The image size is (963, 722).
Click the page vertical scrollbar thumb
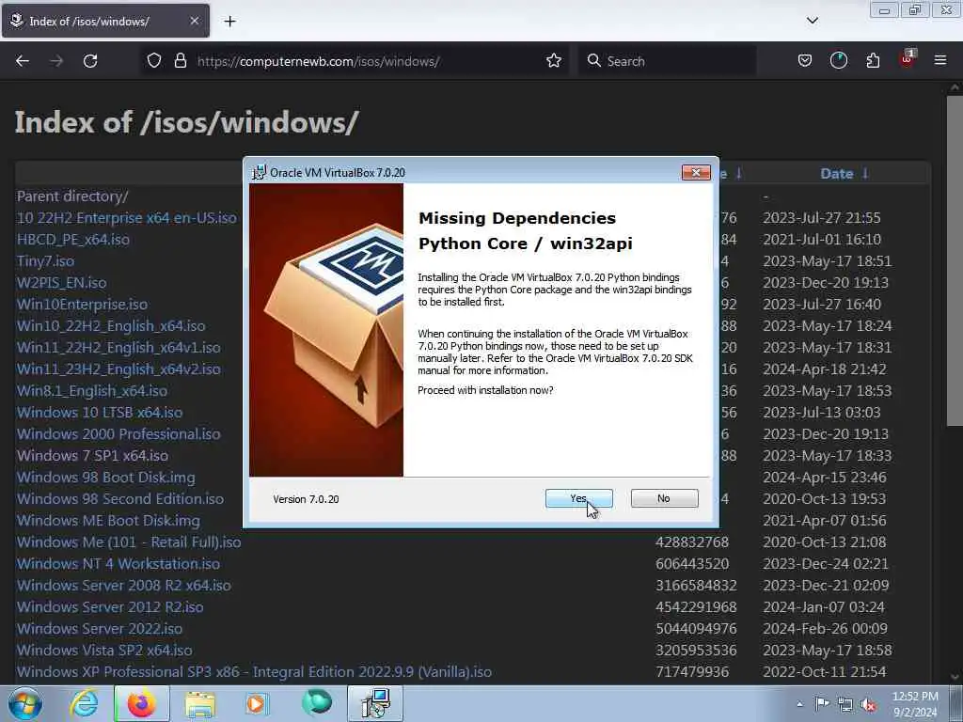(955, 260)
